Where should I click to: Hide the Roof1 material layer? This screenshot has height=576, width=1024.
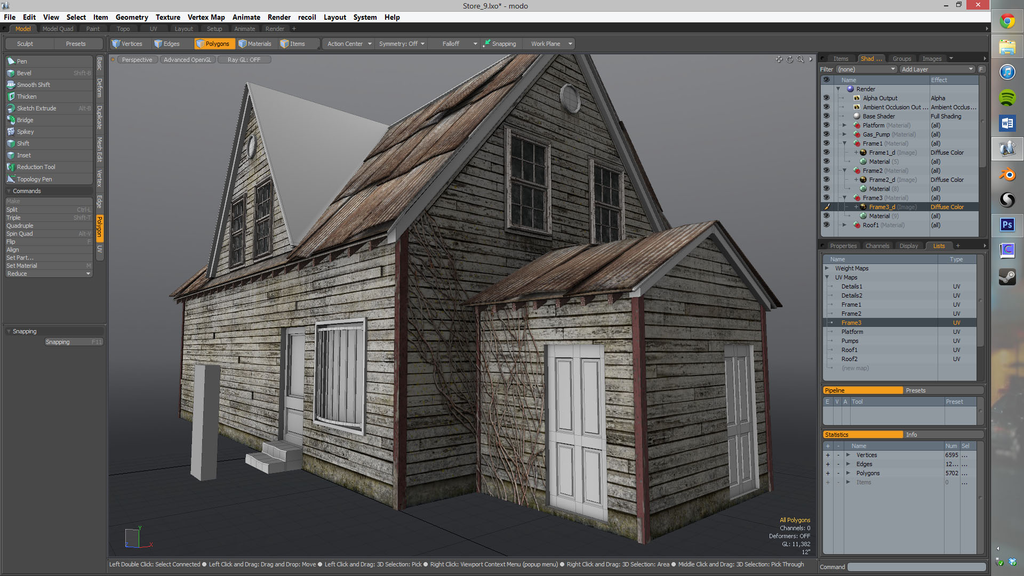826,225
